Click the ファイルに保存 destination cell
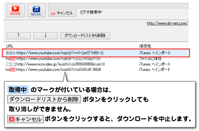The width and height of the screenshot is (199, 131). (x=150, y=59)
